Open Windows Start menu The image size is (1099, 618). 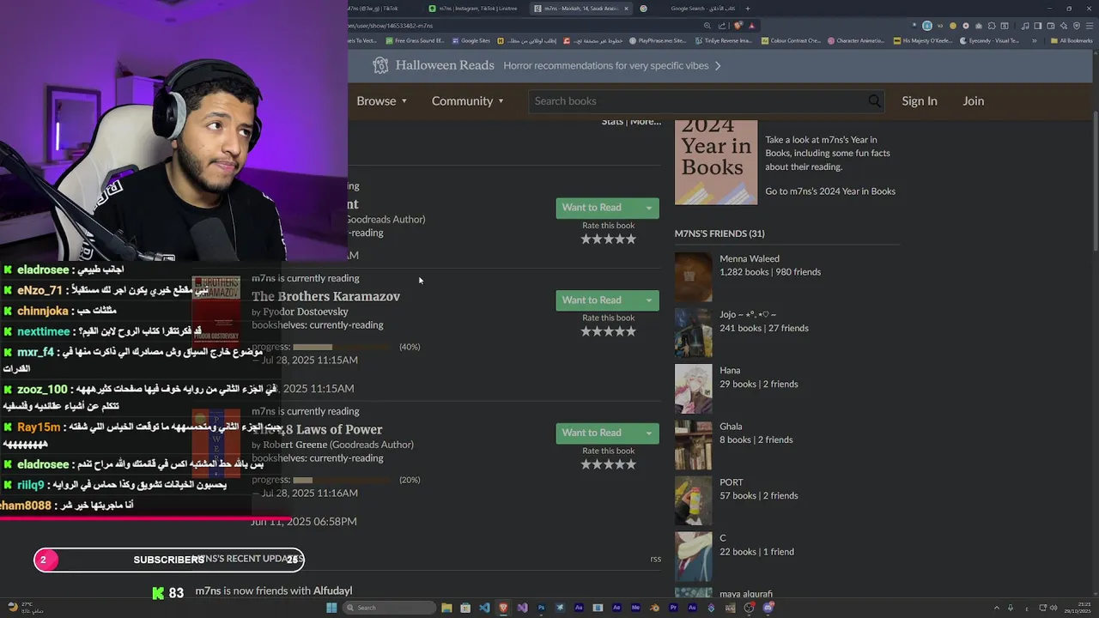pyautogui.click(x=331, y=608)
